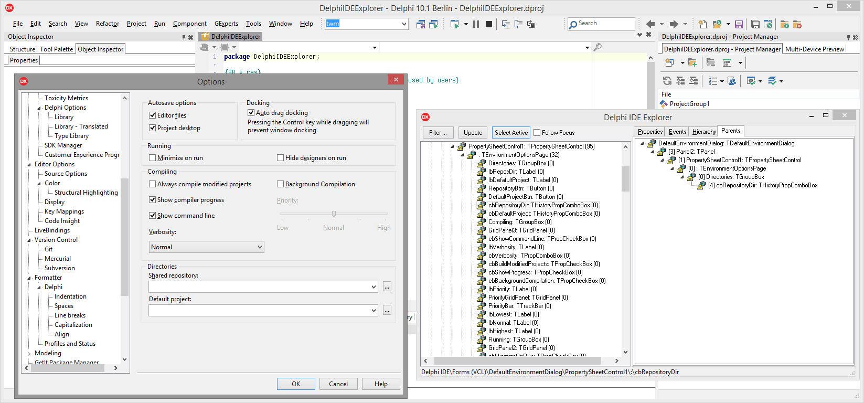Image resolution: width=864 pixels, height=403 pixels.
Task: Open the Default project combo box dropdown
Action: [x=374, y=311]
